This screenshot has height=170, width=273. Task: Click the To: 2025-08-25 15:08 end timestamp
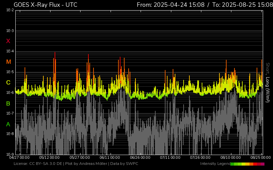[x=243, y=5]
